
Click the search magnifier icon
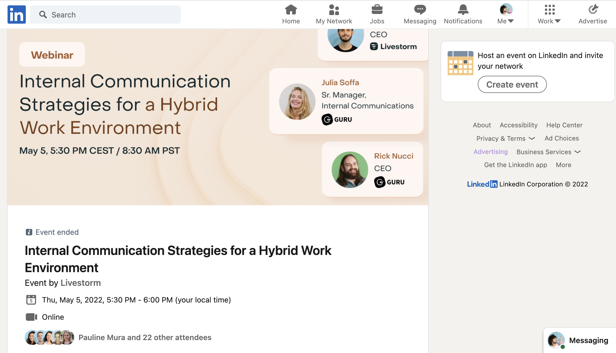tap(43, 15)
